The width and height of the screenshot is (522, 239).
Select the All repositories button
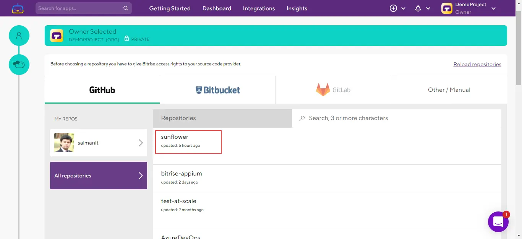99,176
